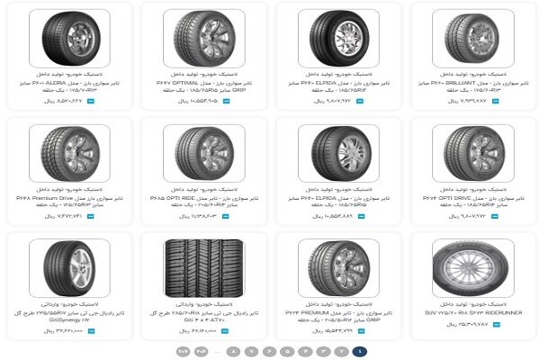Click the blue price icon under P647 OPTIMAL GRIP
The height and width of the screenshot is (360, 540).
(226, 102)
